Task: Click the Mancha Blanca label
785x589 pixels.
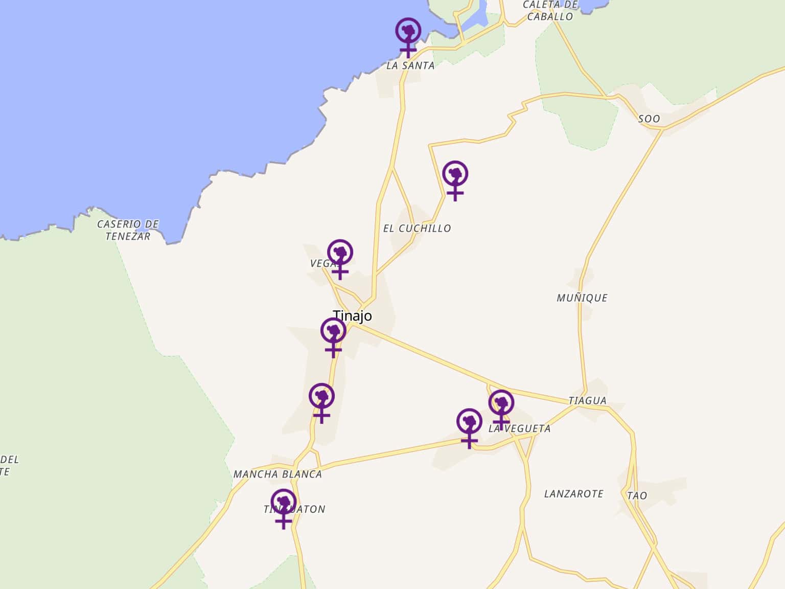Action: click(278, 474)
